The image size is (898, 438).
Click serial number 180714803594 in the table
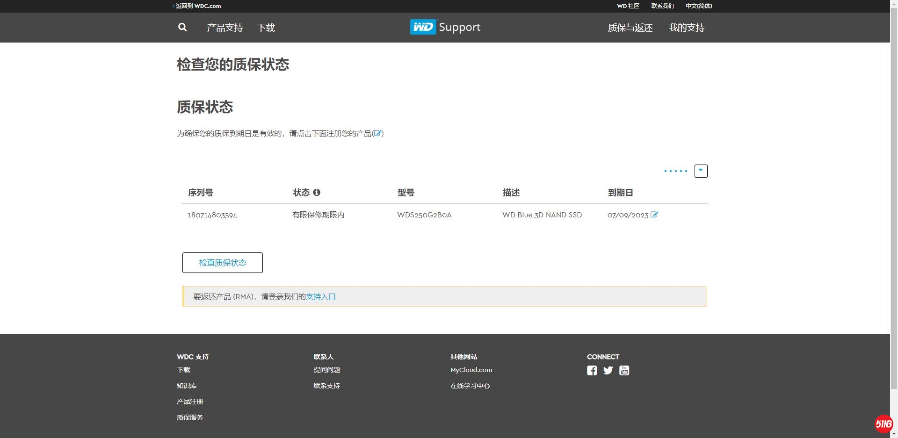click(212, 215)
